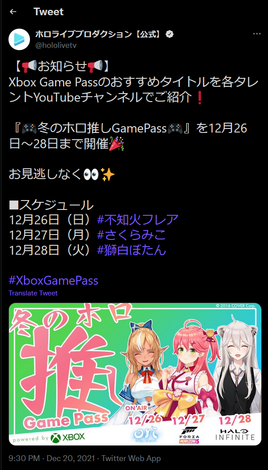This screenshot has width=268, height=470.
Task: Click the tweet timestamp 9:30 PM Dec 20, 2021
Action: tap(53, 458)
